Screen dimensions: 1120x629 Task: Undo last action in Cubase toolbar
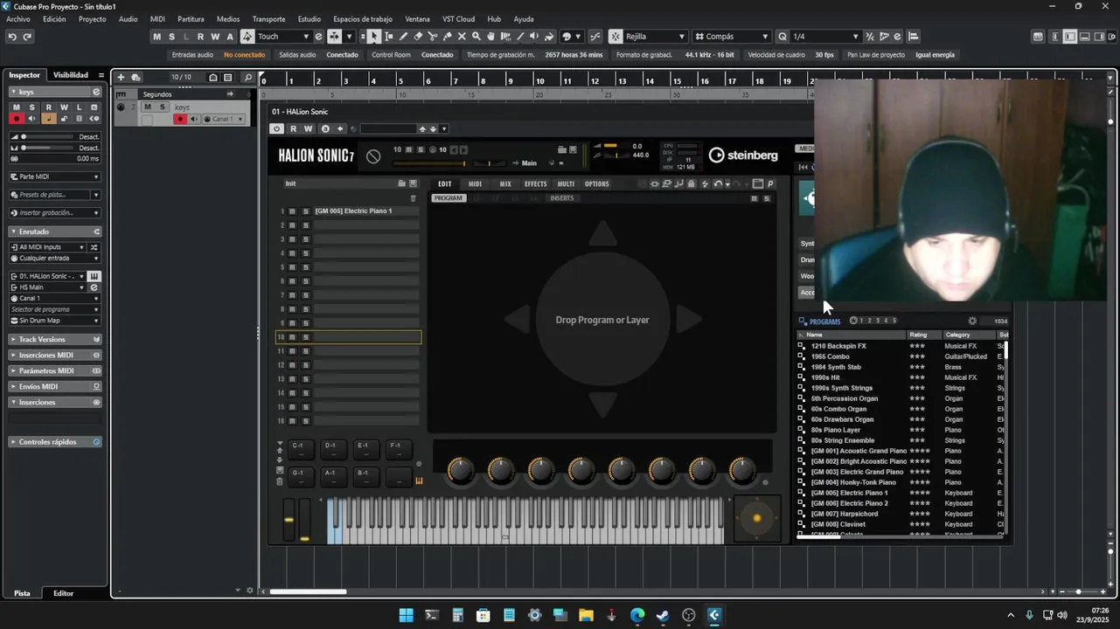pyautogui.click(x=12, y=37)
